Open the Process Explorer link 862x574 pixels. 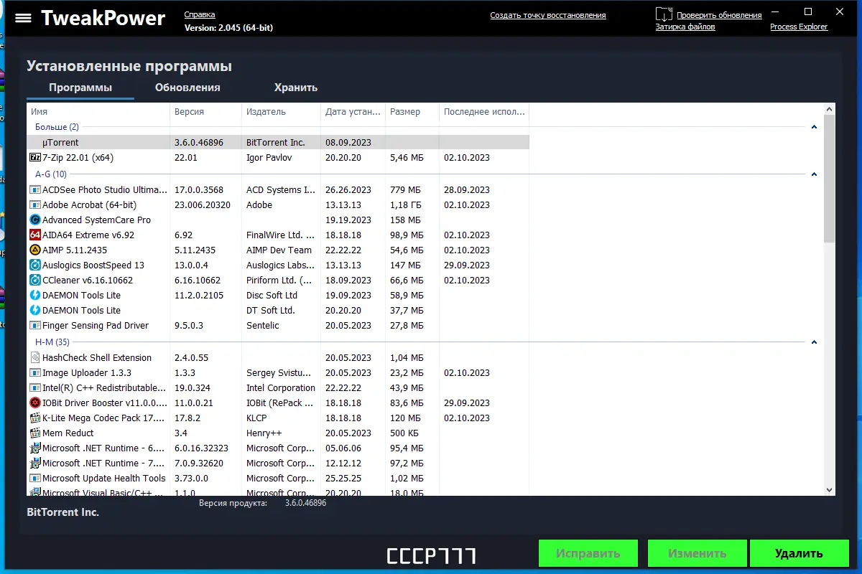pyautogui.click(x=799, y=27)
